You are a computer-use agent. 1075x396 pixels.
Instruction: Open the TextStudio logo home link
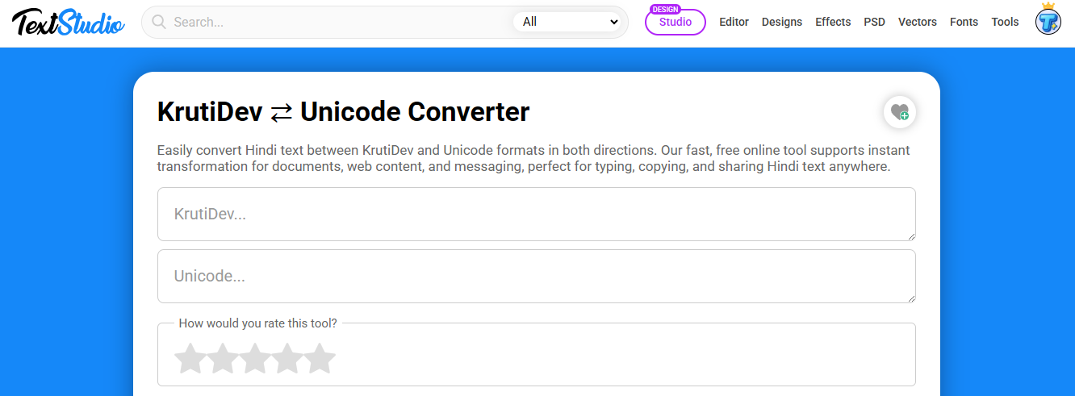[x=69, y=23]
